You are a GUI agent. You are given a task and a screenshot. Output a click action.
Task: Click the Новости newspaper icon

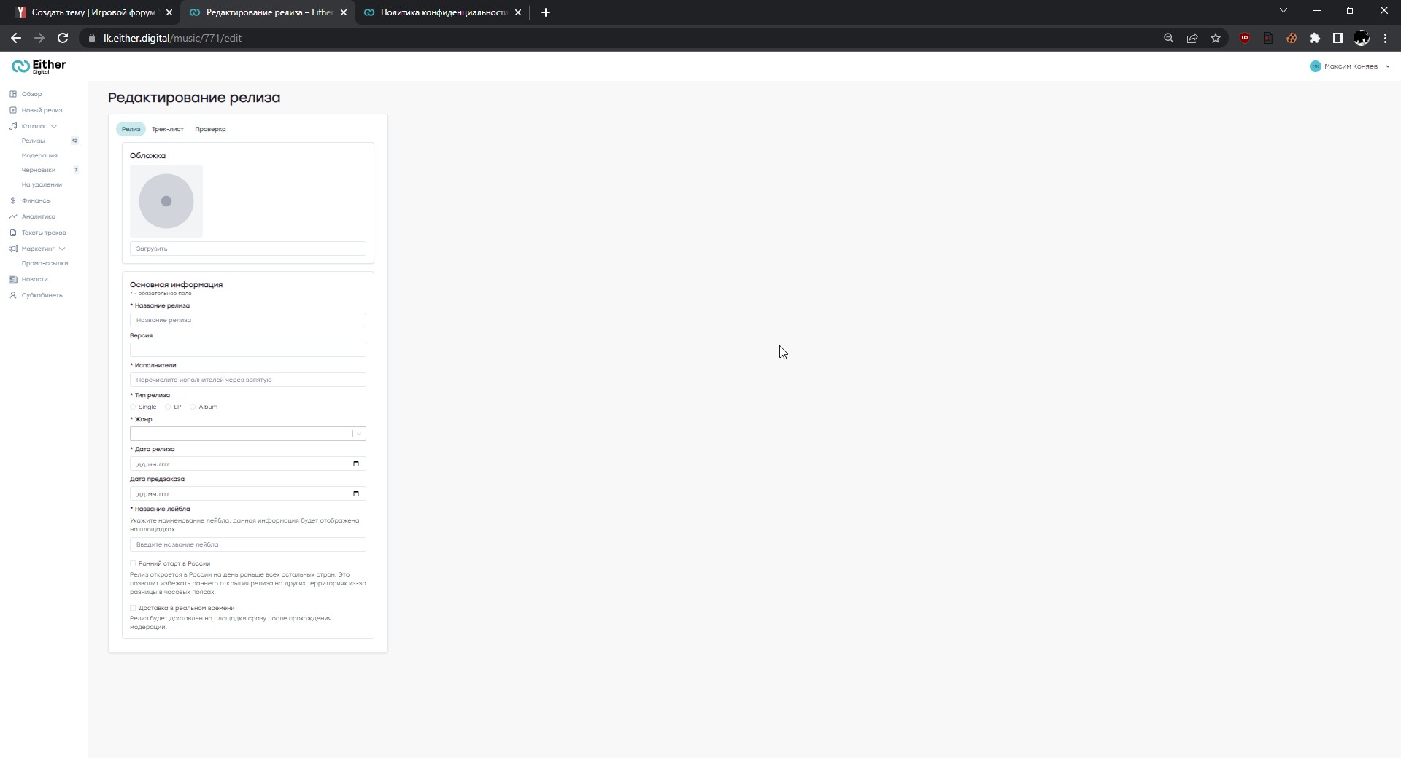13,279
